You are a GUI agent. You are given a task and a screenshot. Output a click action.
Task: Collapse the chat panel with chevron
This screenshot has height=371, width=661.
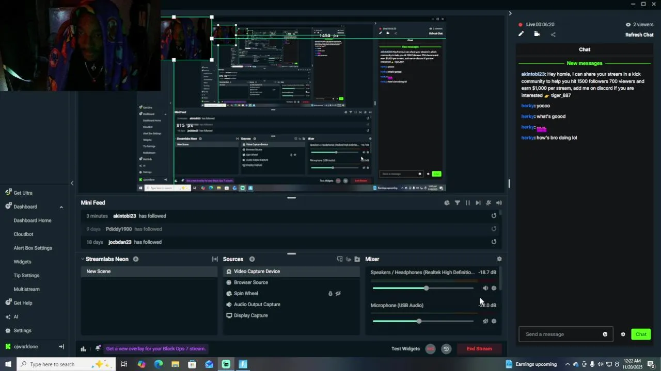pyautogui.click(x=510, y=13)
